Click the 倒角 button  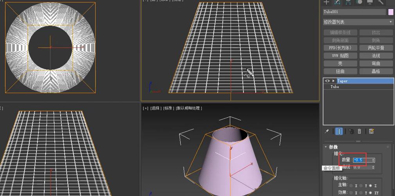[x=376, y=40]
